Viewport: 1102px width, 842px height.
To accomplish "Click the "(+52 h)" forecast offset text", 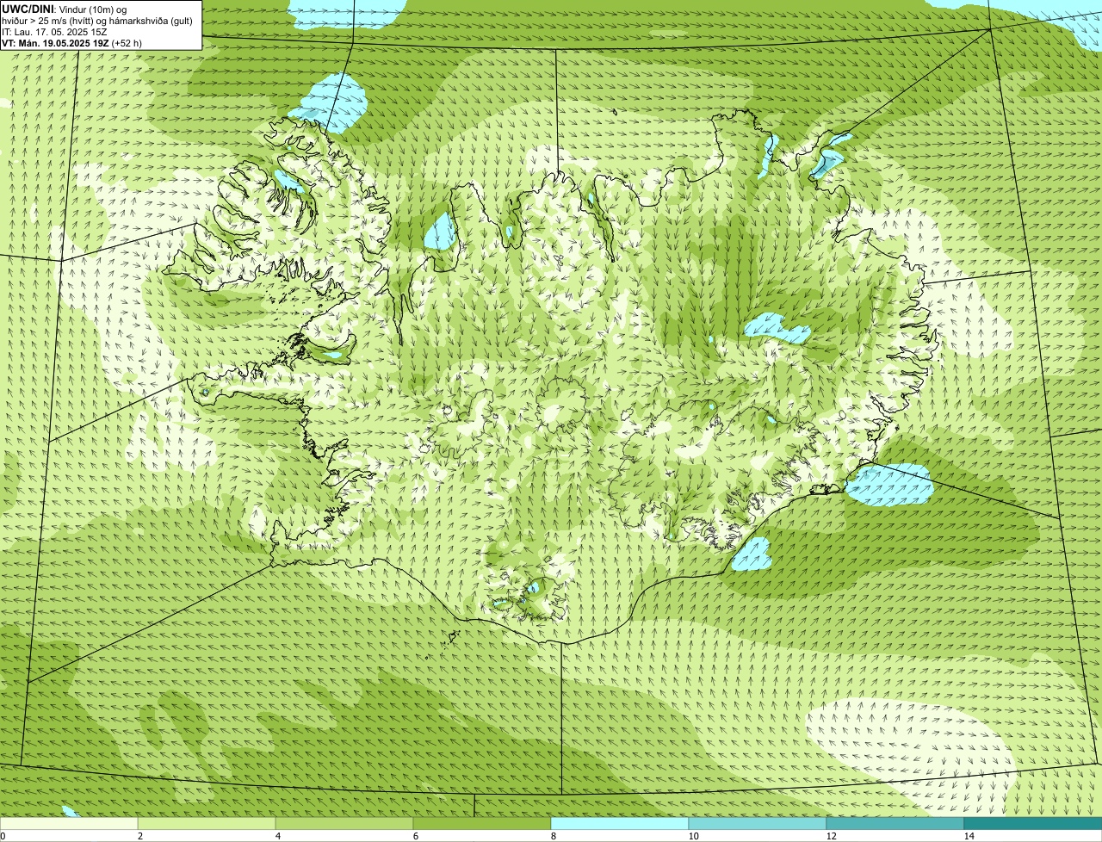I will 127,43.
